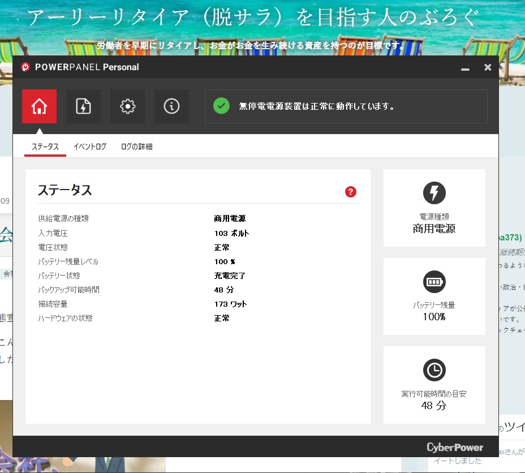The height and width of the screenshot is (473, 525).
Task: Click the lightning bolt power source icon
Action: pos(434,193)
